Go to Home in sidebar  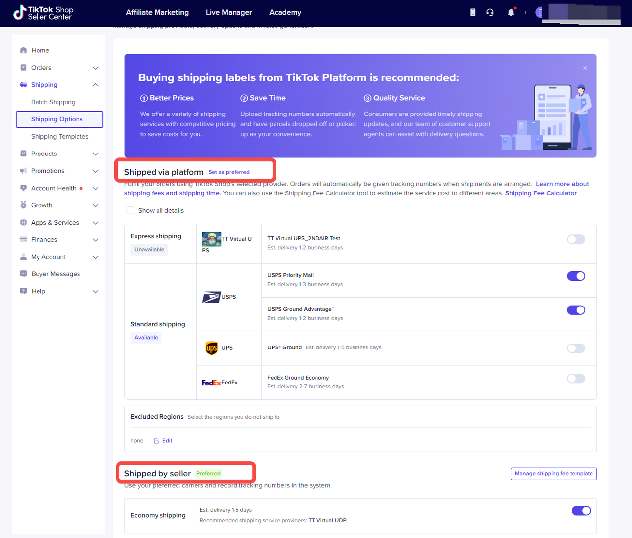(x=40, y=50)
